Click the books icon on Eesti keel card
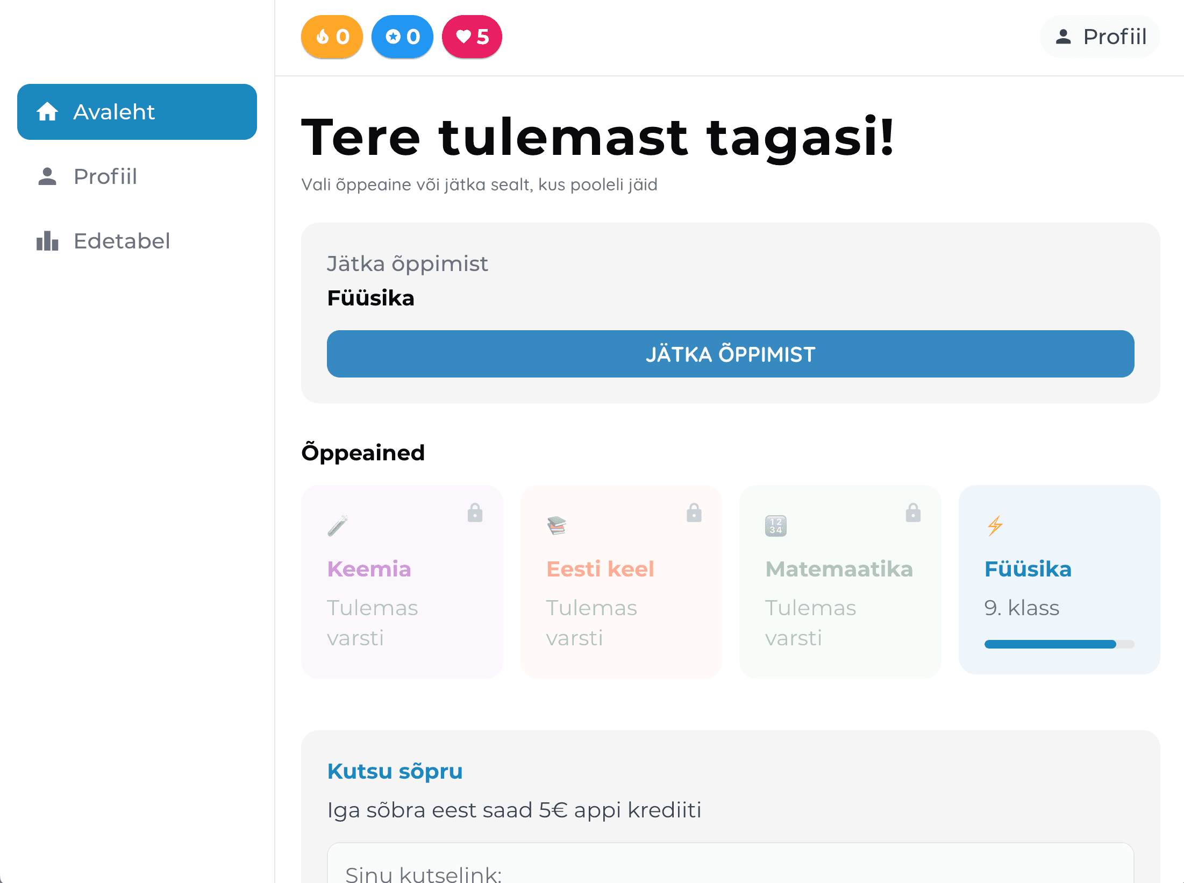Viewport: 1184px width, 883px height. click(557, 525)
